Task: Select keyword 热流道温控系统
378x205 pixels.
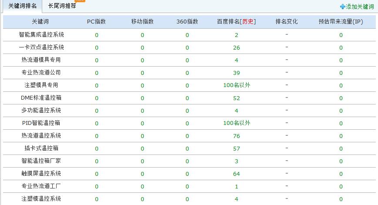Action: click(x=41, y=136)
